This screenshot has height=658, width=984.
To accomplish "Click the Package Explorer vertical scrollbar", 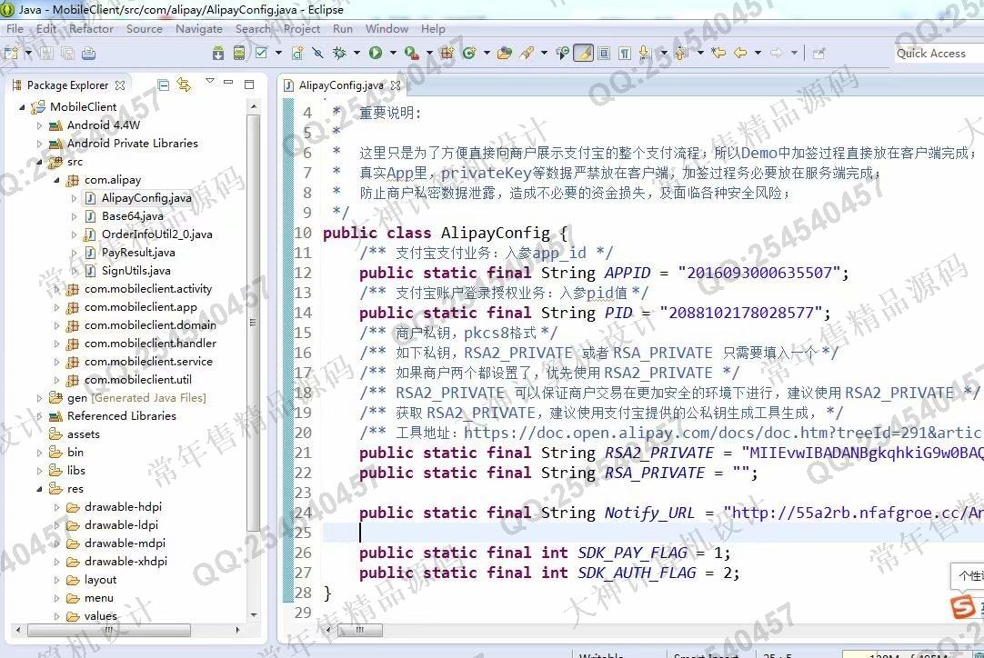I will coord(253,323).
